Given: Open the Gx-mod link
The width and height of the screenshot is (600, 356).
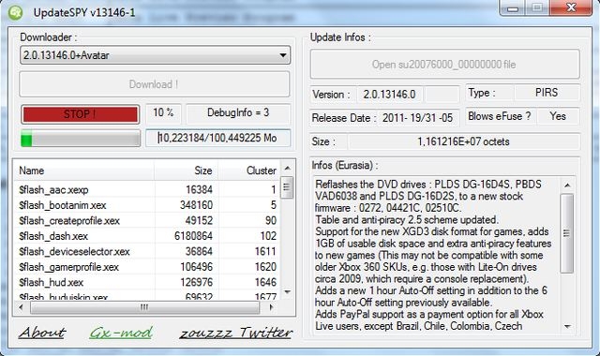Looking at the screenshot, I should pos(121,333).
